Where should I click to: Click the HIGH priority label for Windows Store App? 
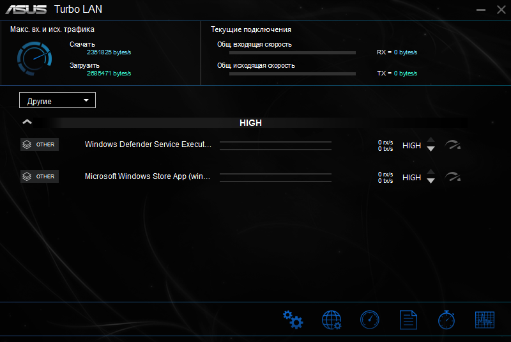pyautogui.click(x=411, y=177)
